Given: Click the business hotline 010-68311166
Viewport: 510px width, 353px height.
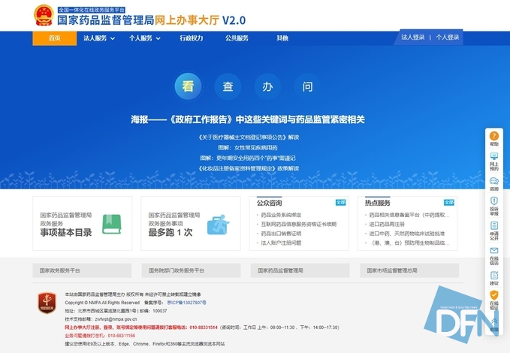Looking at the screenshot, I should tap(122, 336).
